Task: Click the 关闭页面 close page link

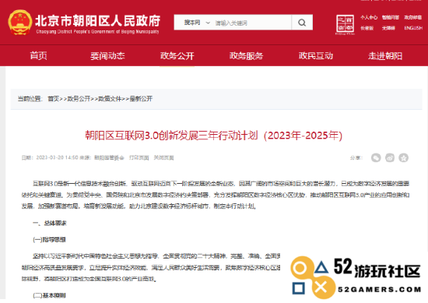Action: (x=163, y=157)
